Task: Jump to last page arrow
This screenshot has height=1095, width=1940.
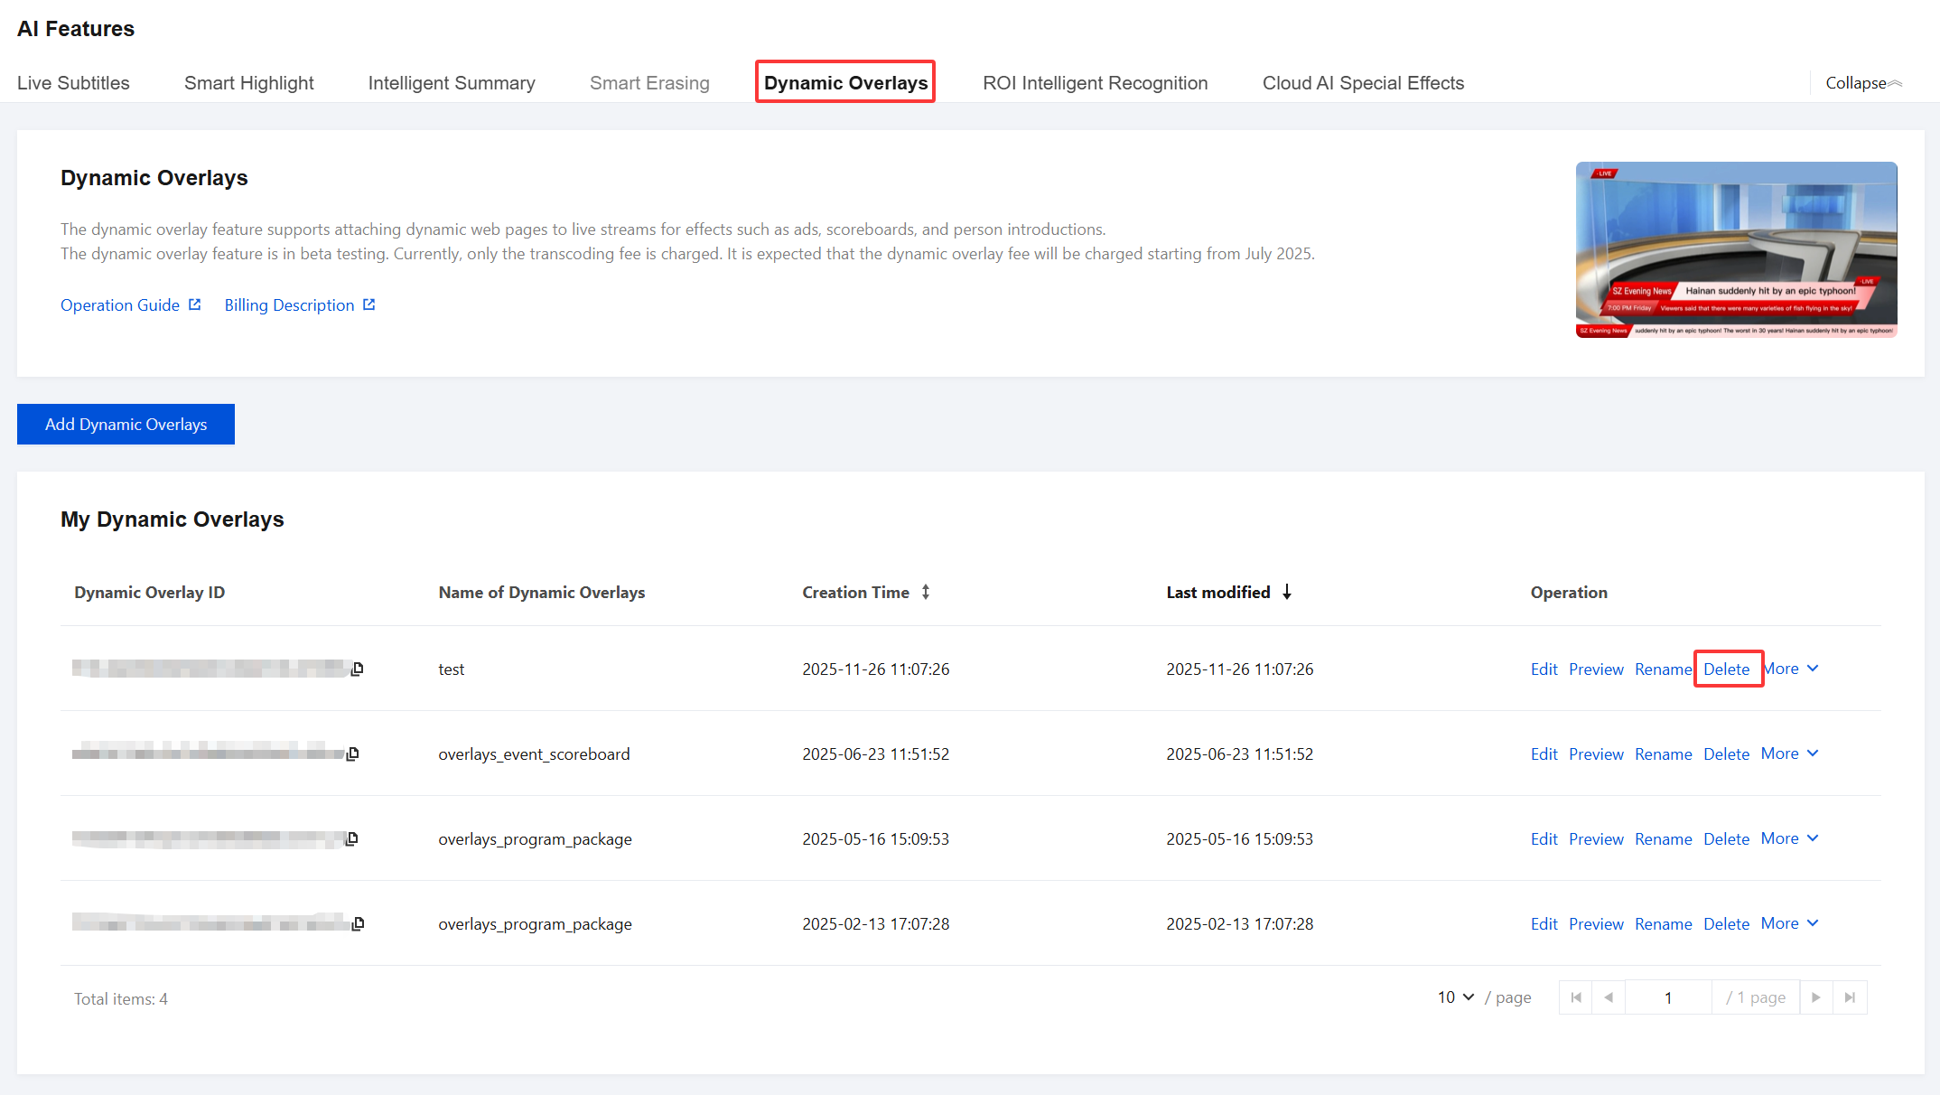Action: (x=1850, y=997)
